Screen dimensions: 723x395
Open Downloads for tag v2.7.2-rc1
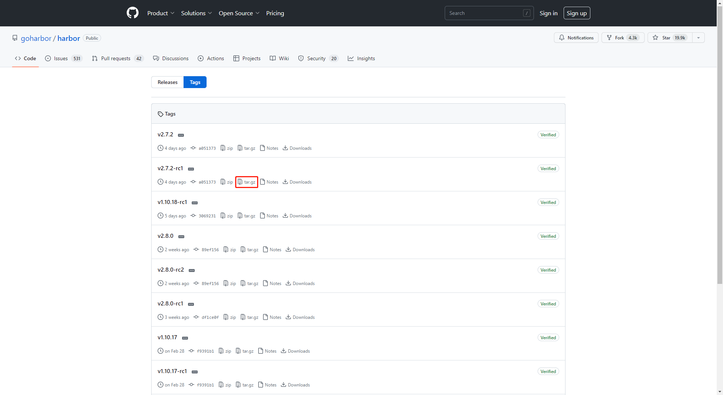(297, 182)
